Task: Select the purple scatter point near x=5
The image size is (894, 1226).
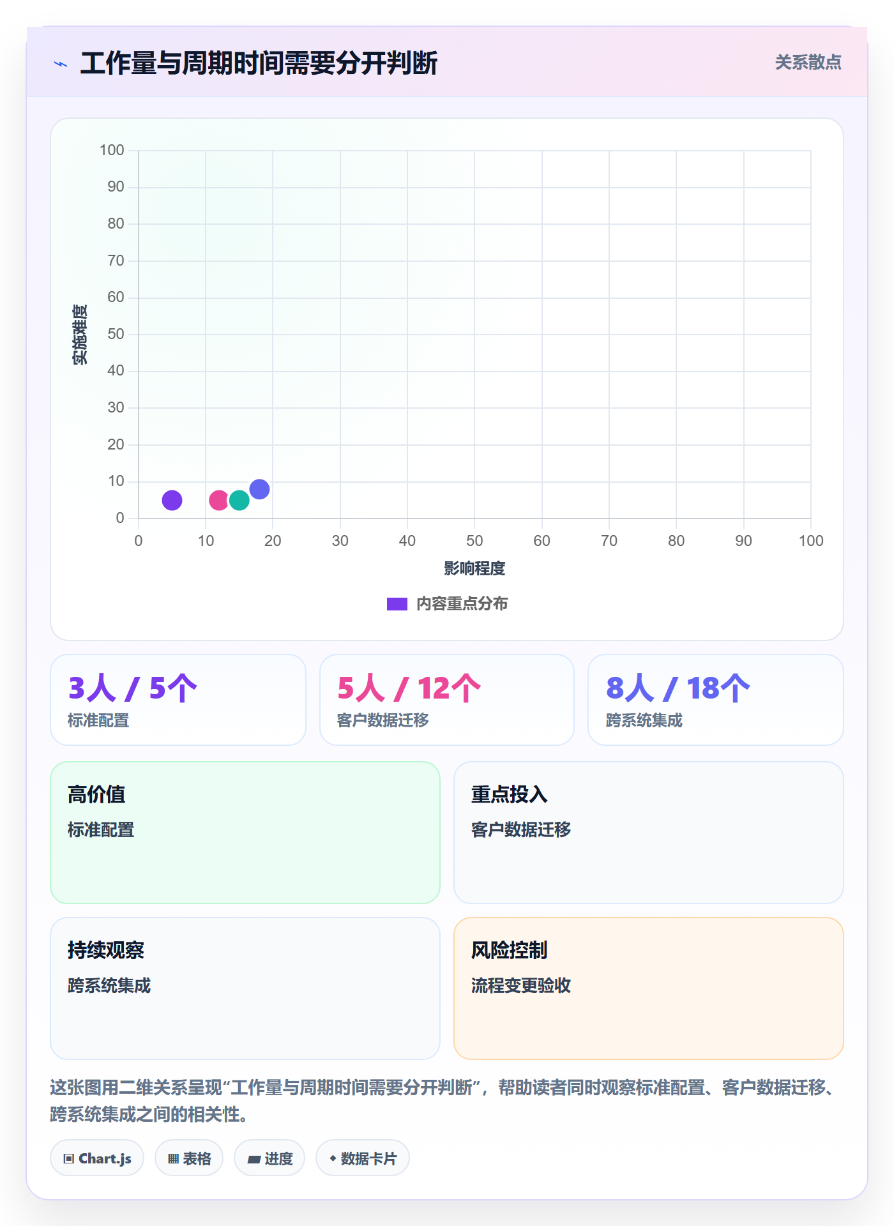Action: coord(172,500)
